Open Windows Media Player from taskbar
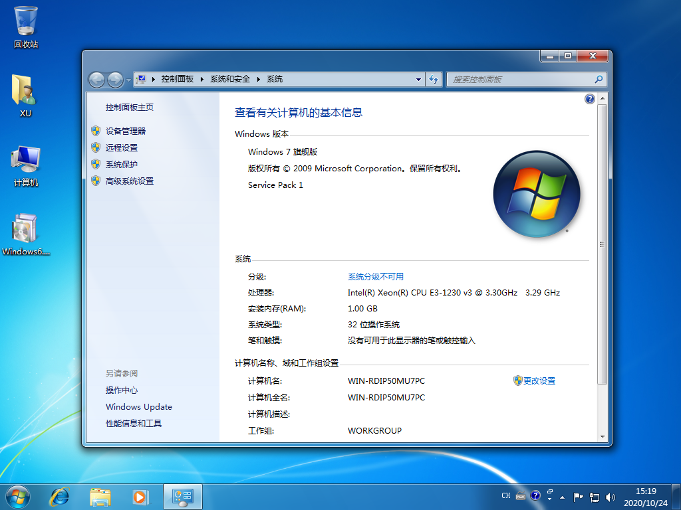The width and height of the screenshot is (681, 510). coord(141,497)
